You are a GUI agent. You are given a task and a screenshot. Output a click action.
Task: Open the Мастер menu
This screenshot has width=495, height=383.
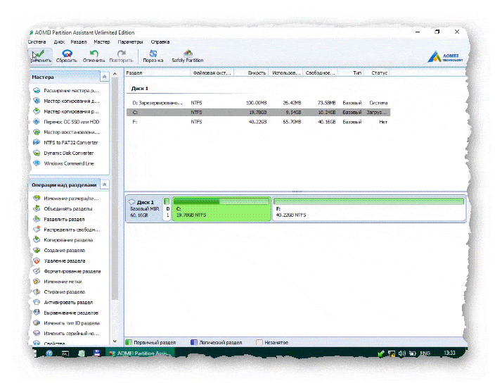pos(102,42)
